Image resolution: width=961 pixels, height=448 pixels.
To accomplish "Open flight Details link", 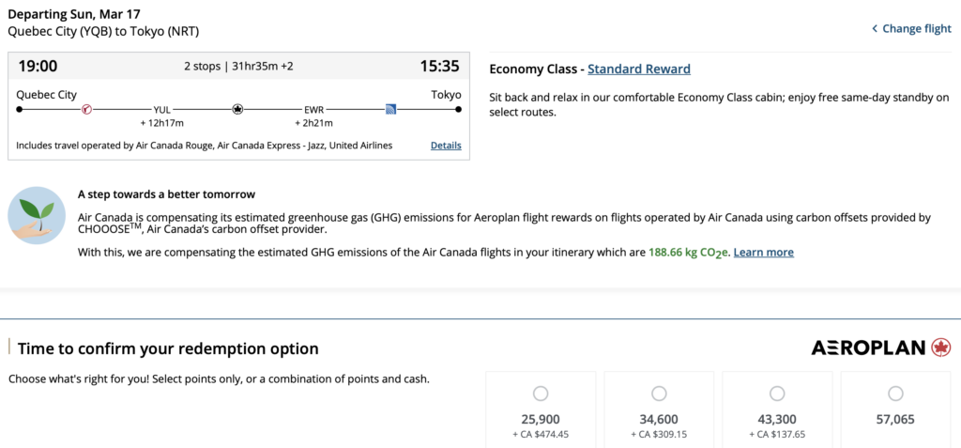I will tap(446, 146).
